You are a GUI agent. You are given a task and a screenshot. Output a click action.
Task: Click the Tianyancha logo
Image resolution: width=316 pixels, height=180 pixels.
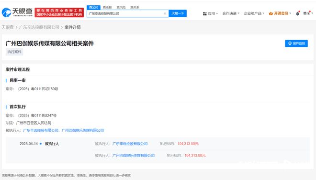tap(17, 12)
